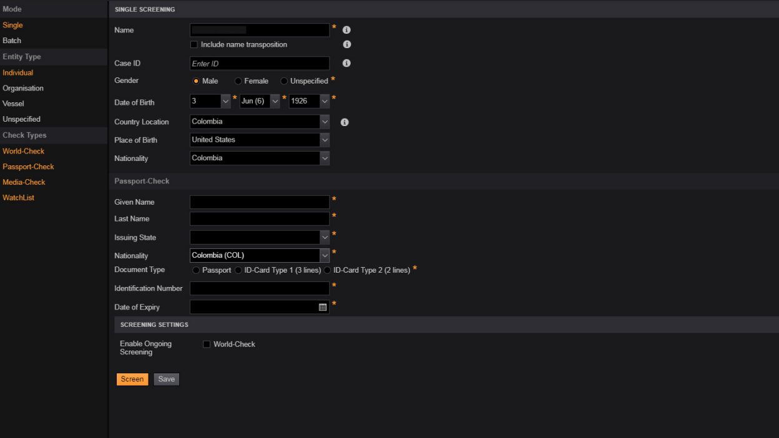Click info icon beside Country Location
This screenshot has height=438, width=779.
coord(345,122)
